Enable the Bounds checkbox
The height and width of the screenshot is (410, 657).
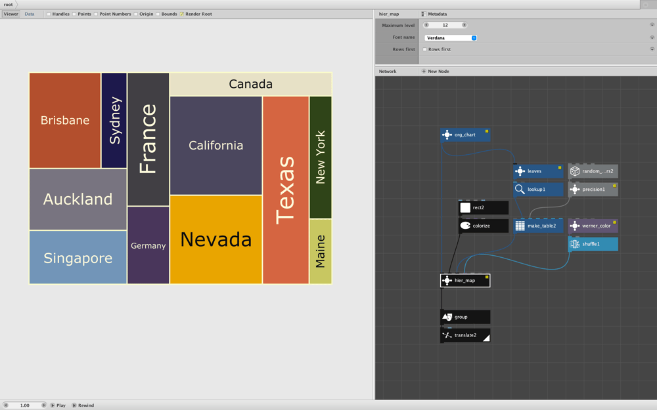point(158,14)
